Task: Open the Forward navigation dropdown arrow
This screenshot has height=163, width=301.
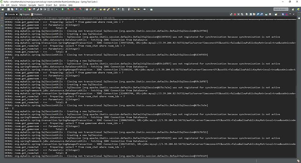Action: coord(147,9)
